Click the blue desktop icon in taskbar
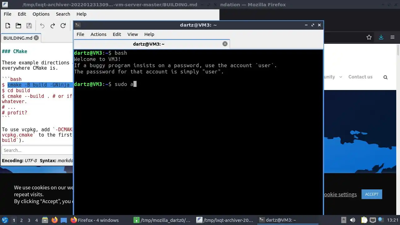Viewport: 400px width, 225px height. click(x=64, y=220)
